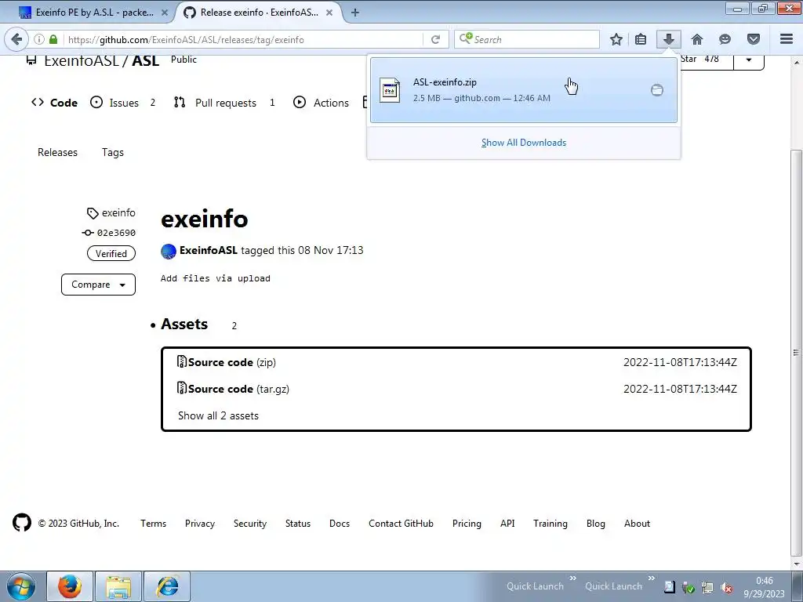
Task: Open the Code repository tab
Action: tap(54, 103)
